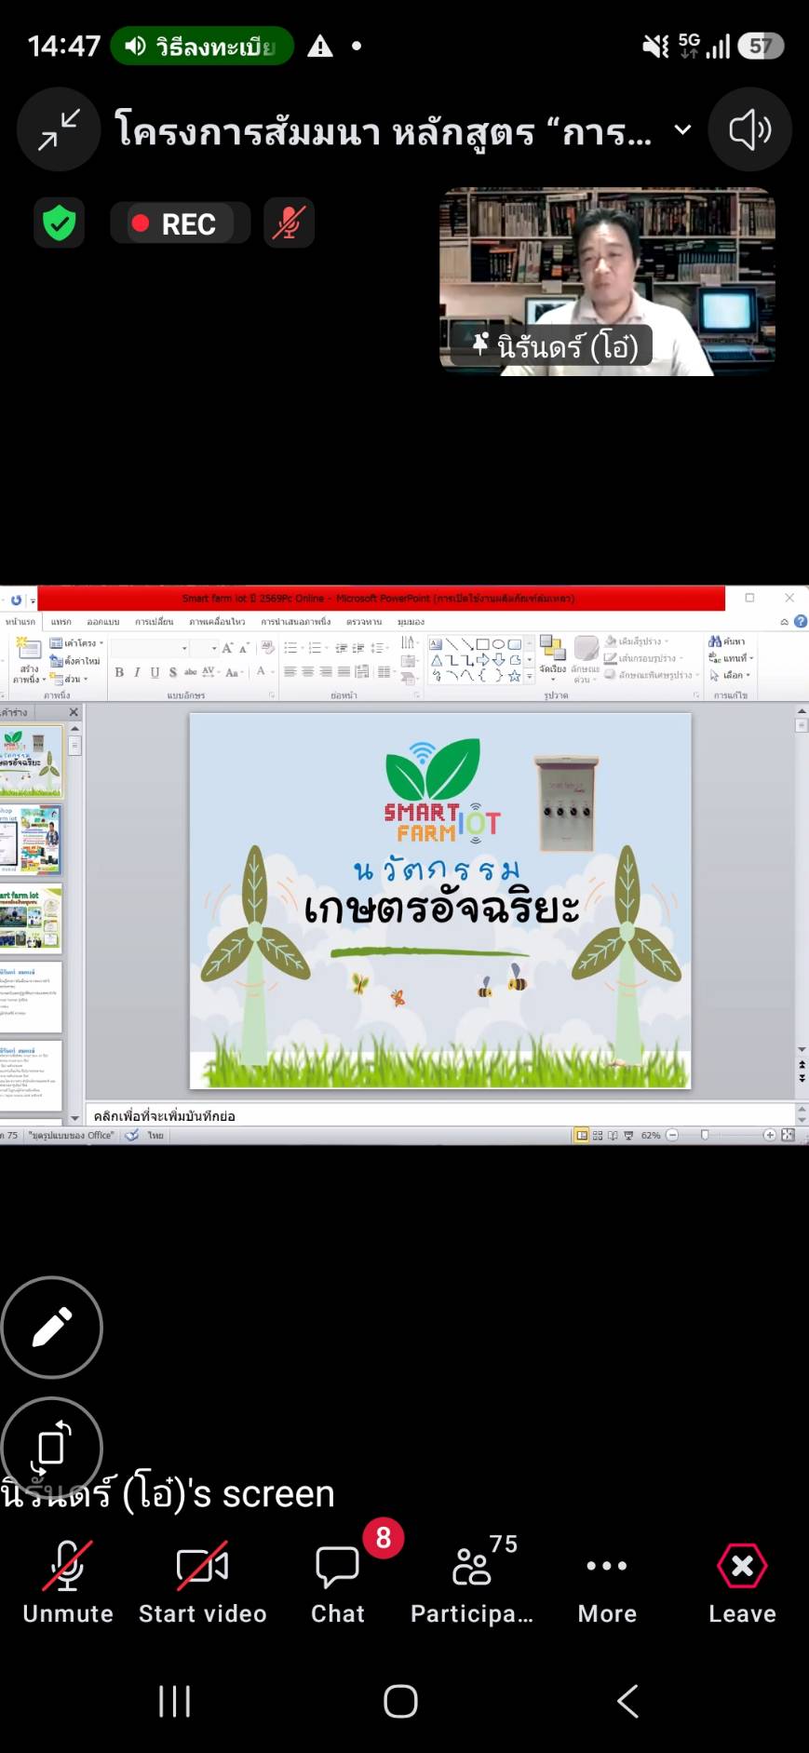Viewport: 809px width, 1753px height.
Task: Toggle bold formatting
Action: (x=119, y=672)
